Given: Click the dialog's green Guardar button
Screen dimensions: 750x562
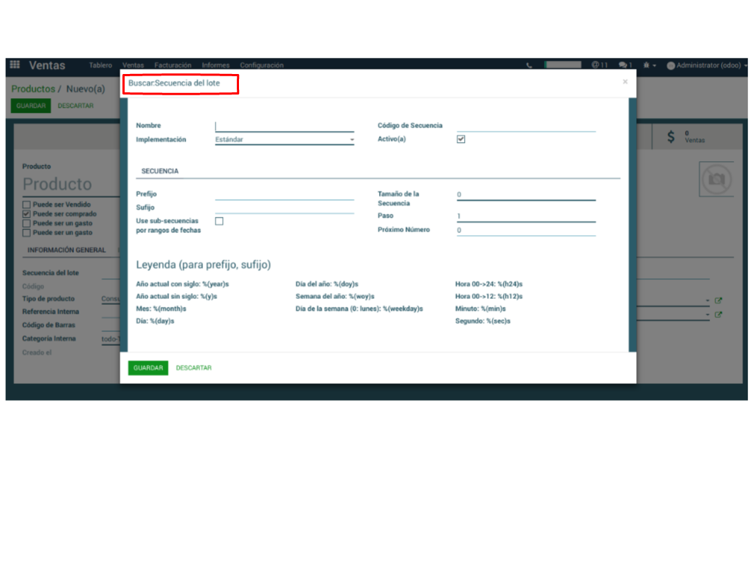Looking at the screenshot, I should click(x=148, y=368).
